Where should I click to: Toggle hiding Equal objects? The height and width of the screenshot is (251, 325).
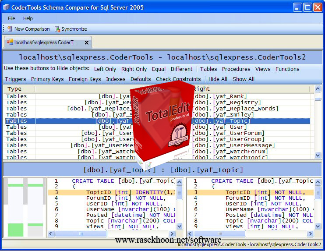[x=159, y=69]
